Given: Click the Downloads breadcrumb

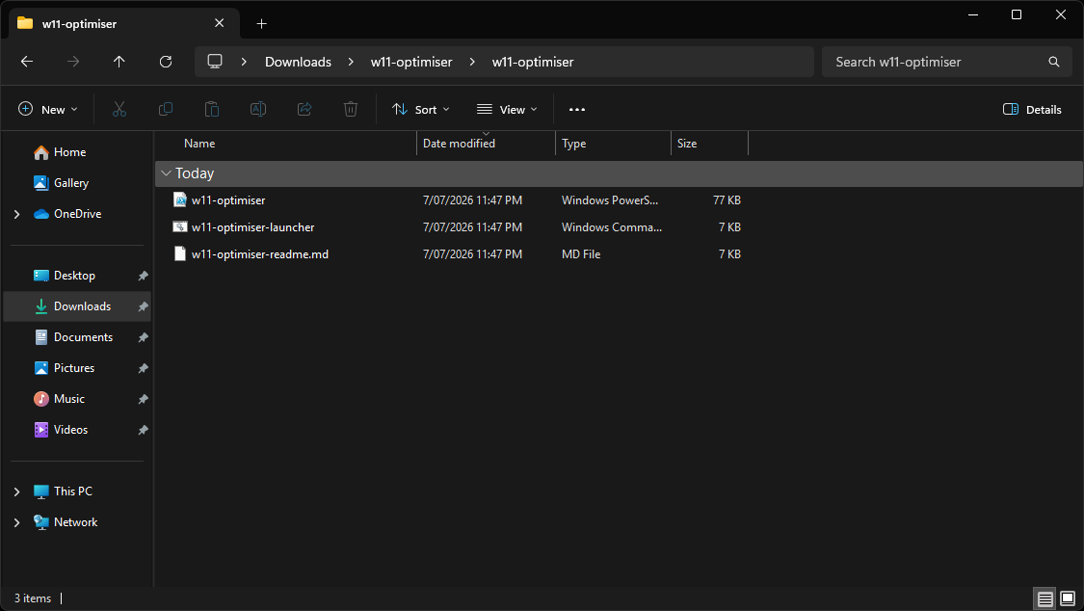Looking at the screenshot, I should click(x=298, y=62).
